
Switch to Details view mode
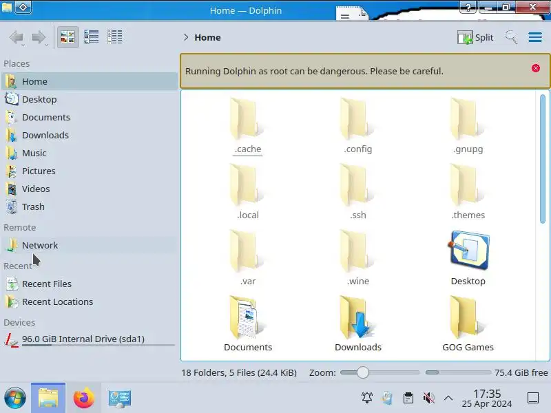pos(114,37)
